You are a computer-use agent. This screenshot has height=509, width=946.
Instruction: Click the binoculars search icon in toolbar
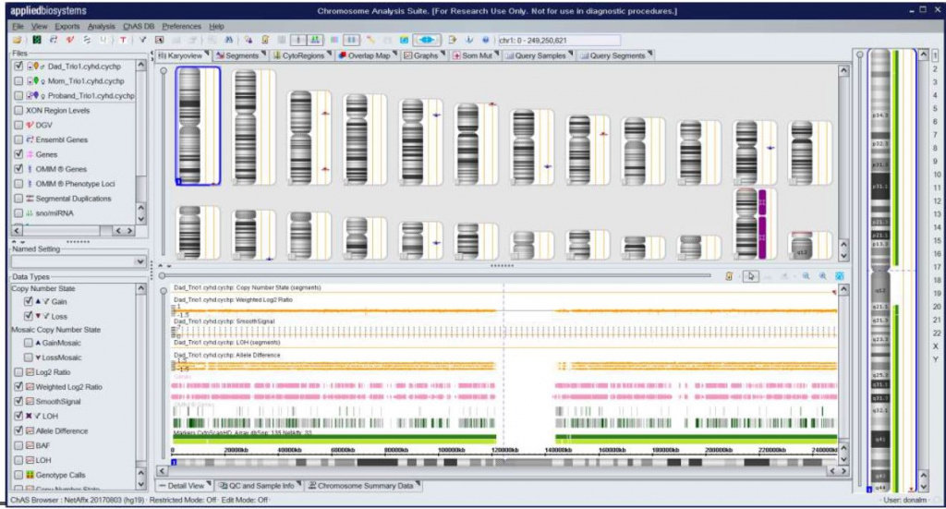(227, 41)
